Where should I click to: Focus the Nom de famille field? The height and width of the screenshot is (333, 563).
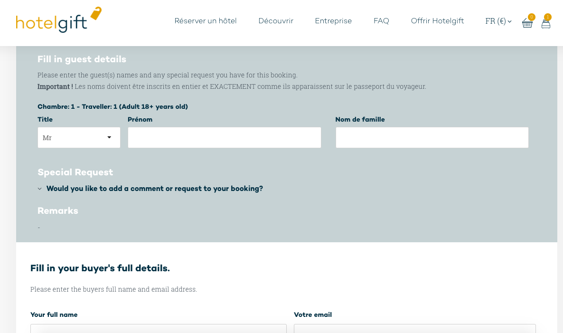[x=432, y=138]
